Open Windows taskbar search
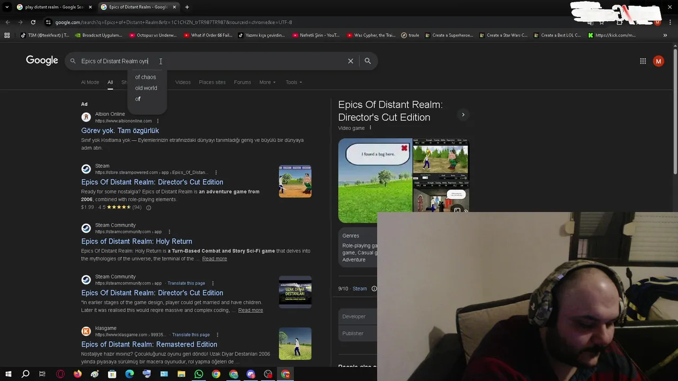This screenshot has height=381, width=678. point(25,374)
